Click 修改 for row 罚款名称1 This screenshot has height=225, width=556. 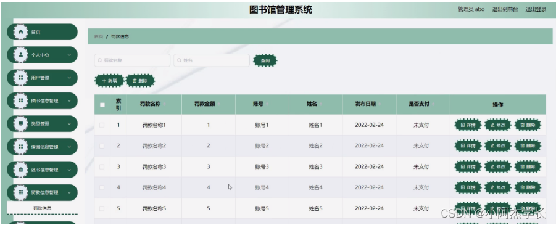pos(498,125)
